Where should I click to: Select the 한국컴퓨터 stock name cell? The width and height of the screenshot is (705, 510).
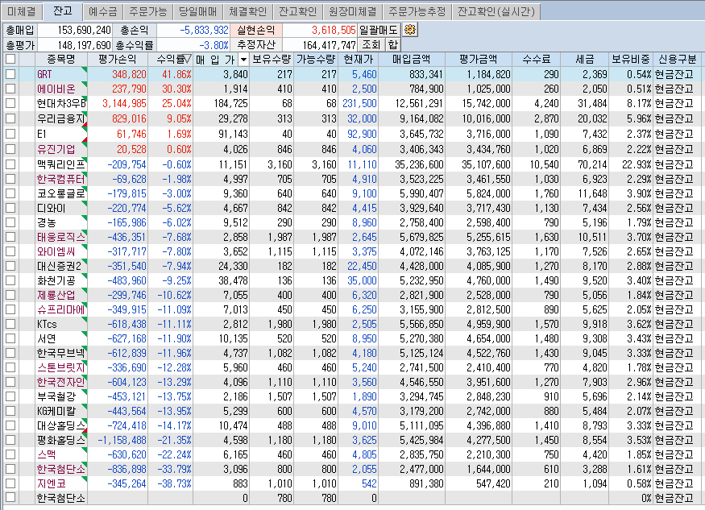(x=61, y=179)
